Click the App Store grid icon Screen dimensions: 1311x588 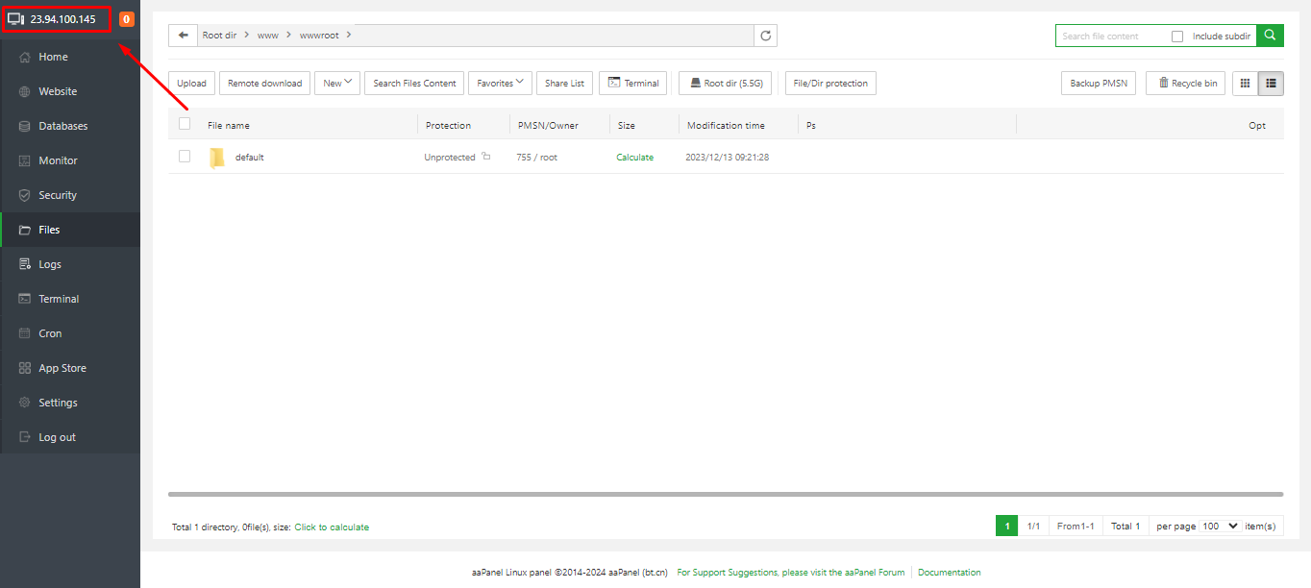[x=25, y=368]
